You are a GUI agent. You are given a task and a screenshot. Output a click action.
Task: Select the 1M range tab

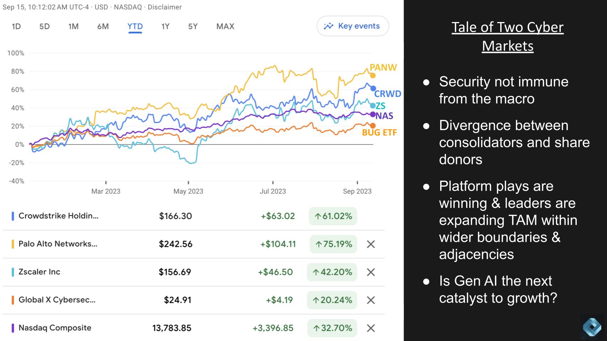pyautogui.click(x=73, y=26)
